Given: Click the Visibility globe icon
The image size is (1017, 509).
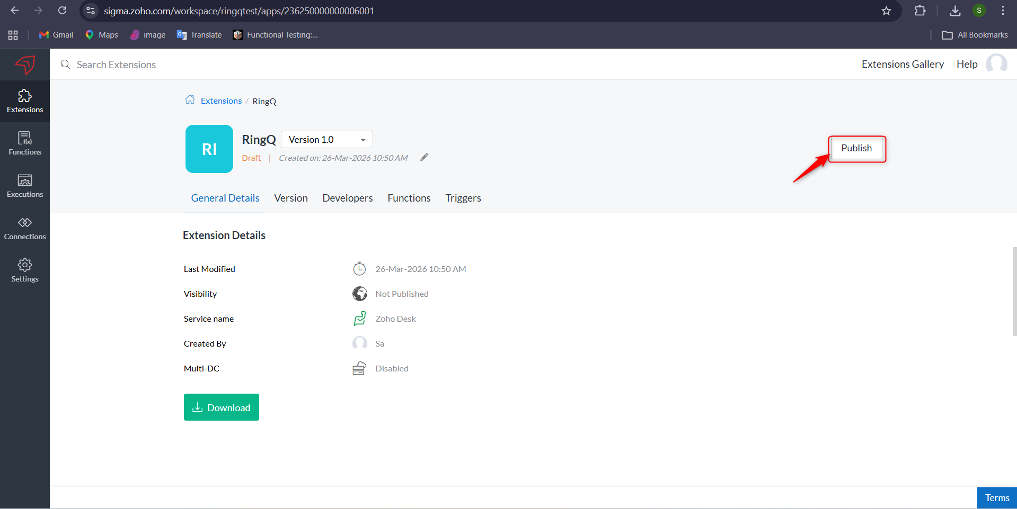Looking at the screenshot, I should click(360, 294).
